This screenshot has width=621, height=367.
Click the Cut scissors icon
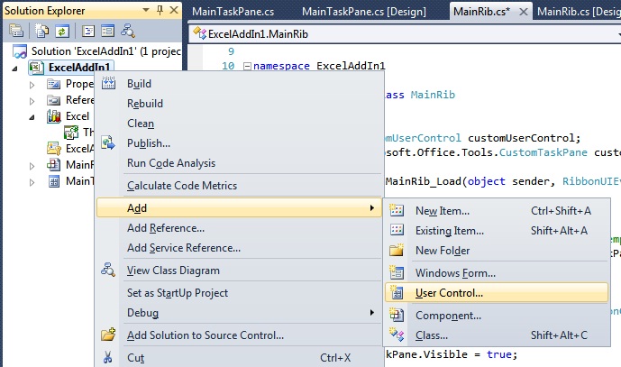click(108, 357)
